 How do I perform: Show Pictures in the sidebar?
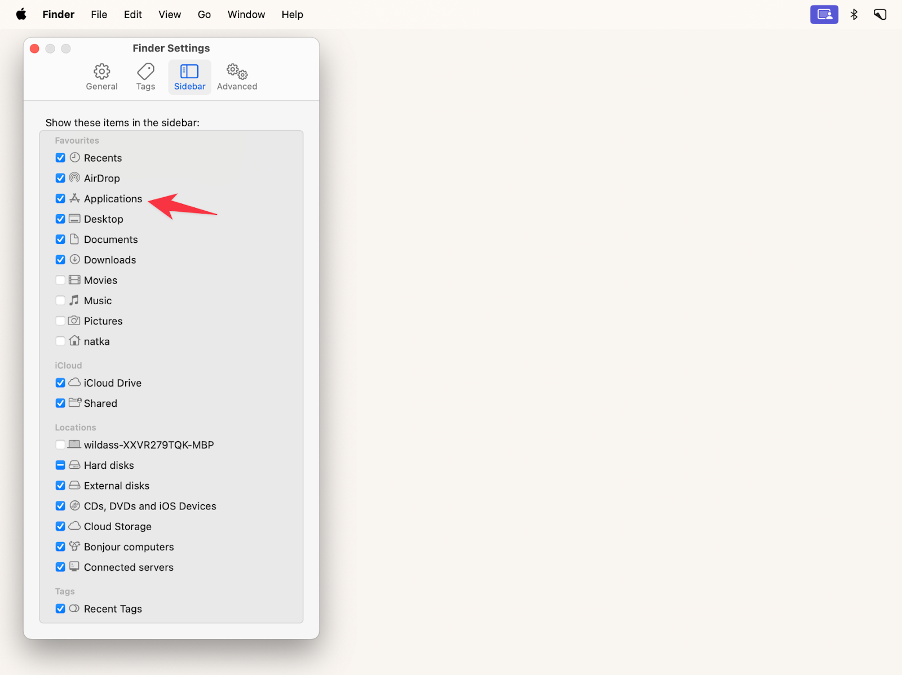click(60, 321)
